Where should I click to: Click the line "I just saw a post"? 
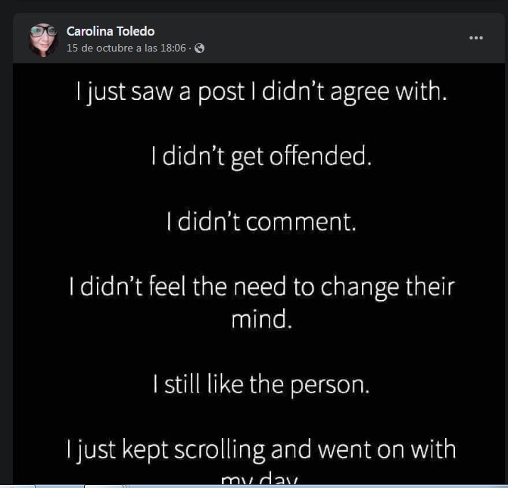click(262, 92)
